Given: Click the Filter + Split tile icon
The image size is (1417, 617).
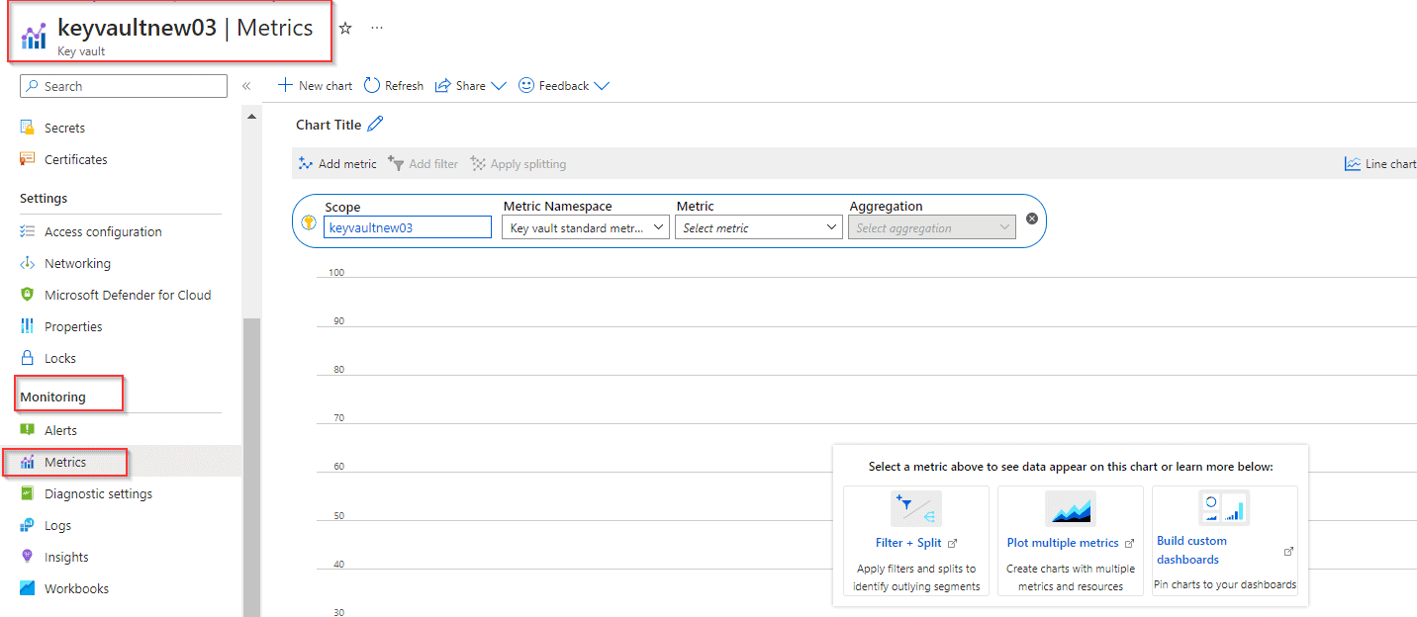Looking at the screenshot, I should click(915, 509).
